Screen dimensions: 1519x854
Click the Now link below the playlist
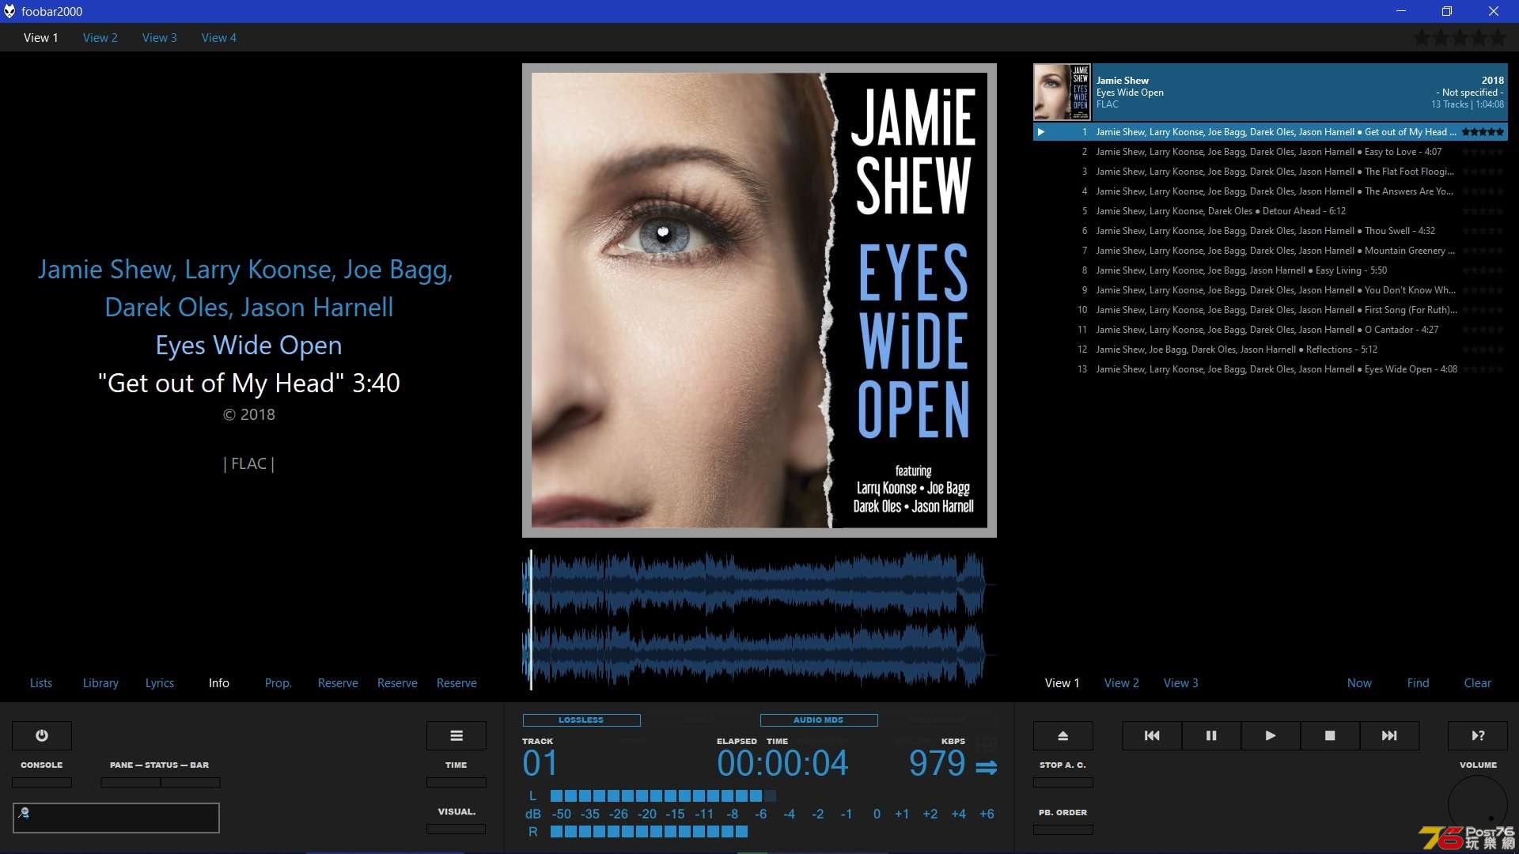[1359, 683]
